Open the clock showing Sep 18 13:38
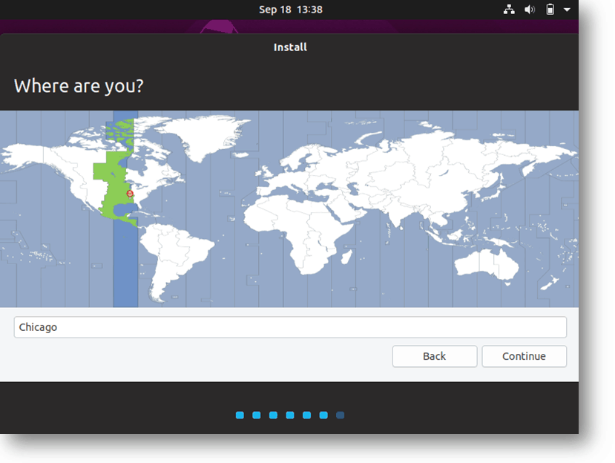Screen dimensions: 615x463 291,10
